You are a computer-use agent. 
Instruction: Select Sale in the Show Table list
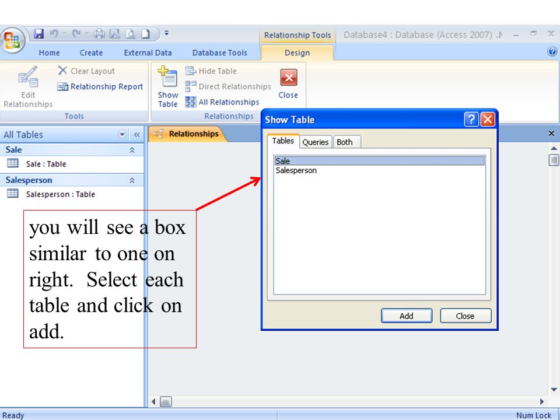pos(379,161)
